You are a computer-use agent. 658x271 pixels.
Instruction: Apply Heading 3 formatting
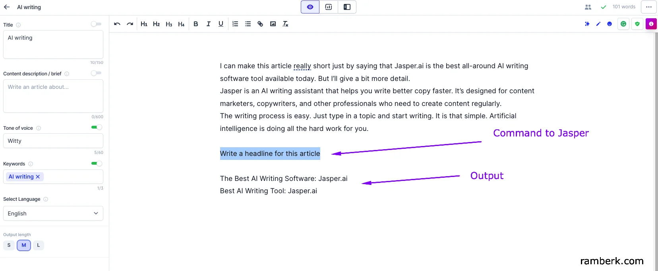[x=169, y=24]
